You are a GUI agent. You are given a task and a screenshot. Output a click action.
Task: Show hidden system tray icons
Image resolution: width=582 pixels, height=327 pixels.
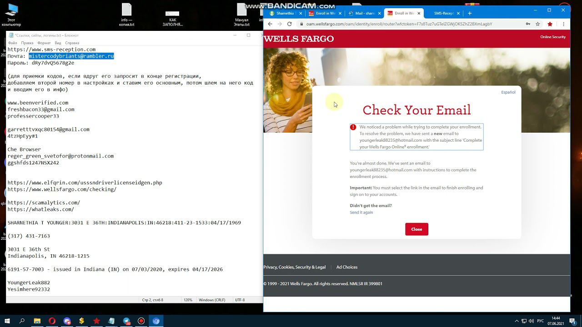[517, 321]
